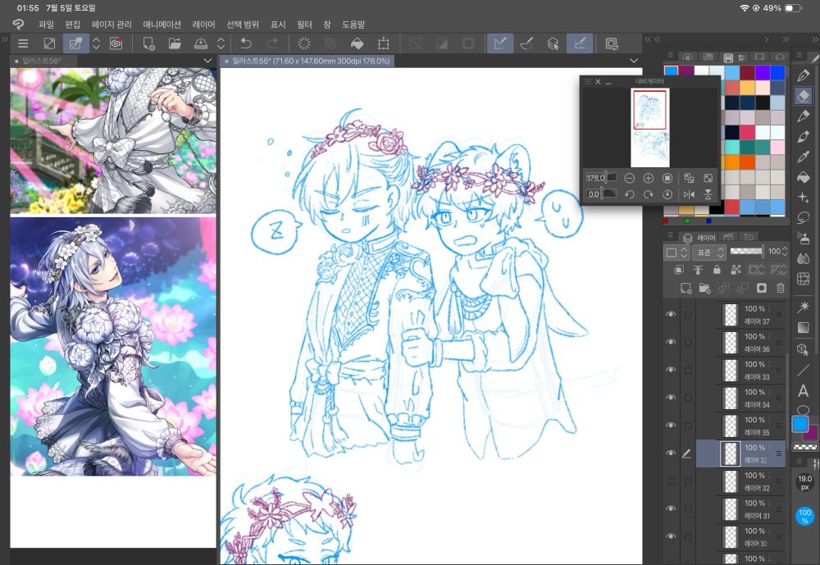Open the layer palette color dropdown
This screenshot has height=565, width=820.
coord(676,252)
